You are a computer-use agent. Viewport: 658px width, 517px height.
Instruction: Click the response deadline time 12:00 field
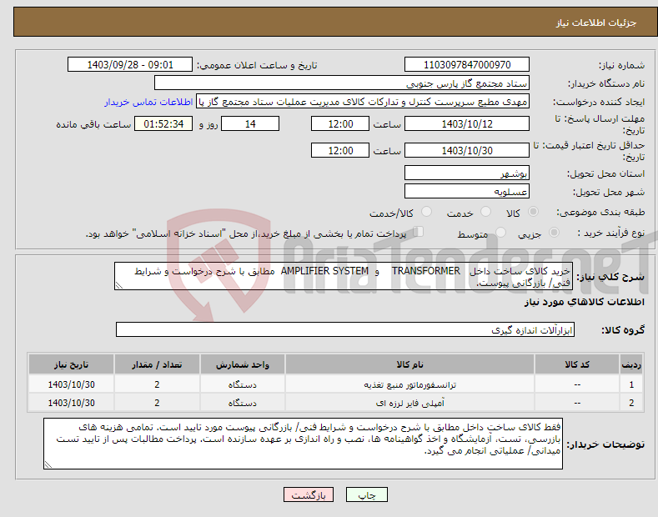pyautogui.click(x=340, y=123)
